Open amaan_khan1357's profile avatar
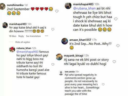The height and width of the screenshot is (96, 128). coord(65,41)
